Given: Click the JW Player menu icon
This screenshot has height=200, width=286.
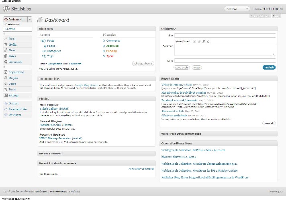Looking at the screenshot, I should click(6, 115).
